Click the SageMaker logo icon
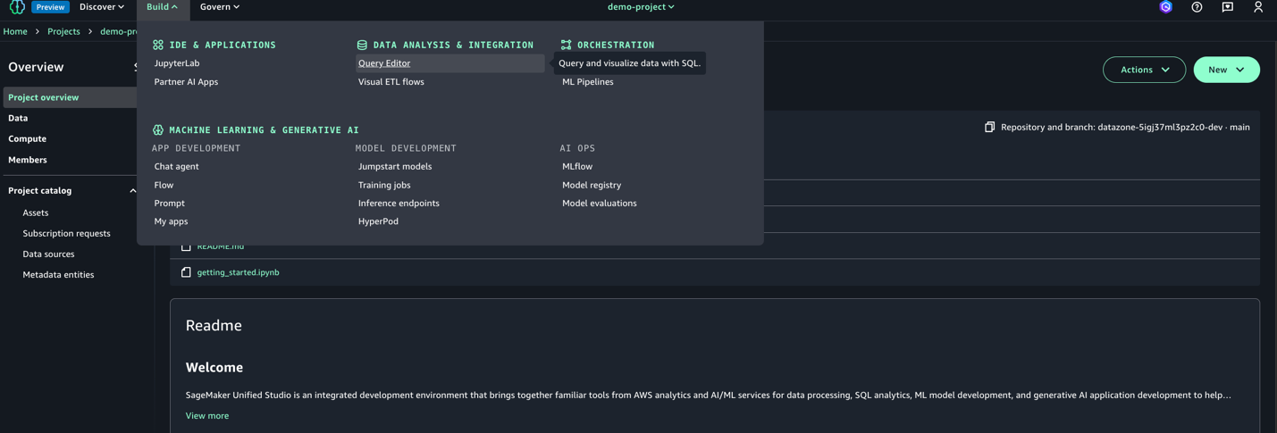Image resolution: width=1277 pixels, height=433 pixels. click(17, 6)
